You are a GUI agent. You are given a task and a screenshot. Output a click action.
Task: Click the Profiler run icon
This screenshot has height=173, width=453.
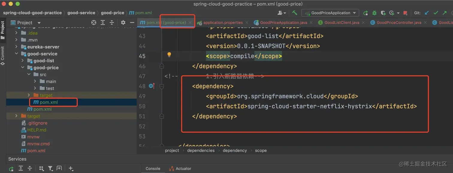point(392,13)
